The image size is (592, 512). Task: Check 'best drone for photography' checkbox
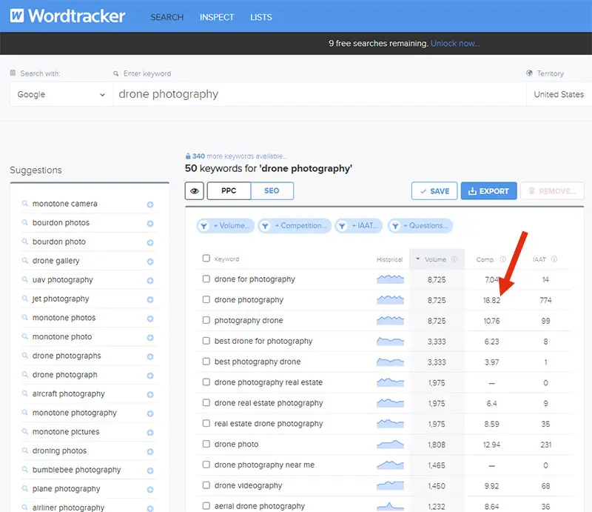(x=206, y=341)
